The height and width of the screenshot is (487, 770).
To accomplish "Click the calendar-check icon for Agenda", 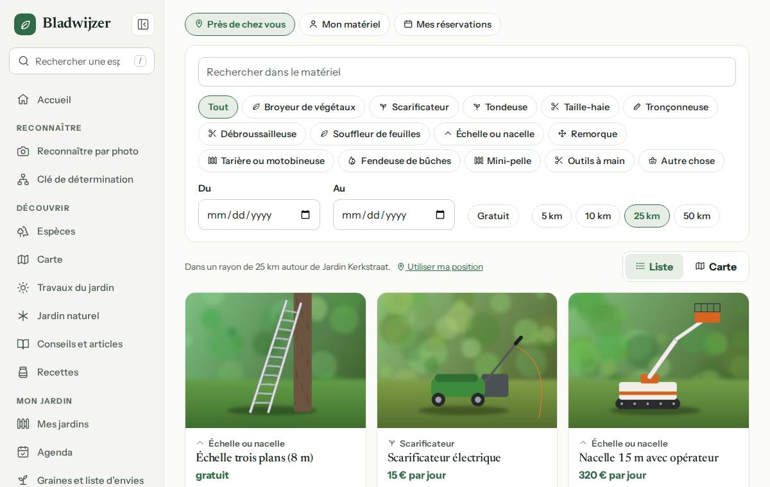I will click(x=23, y=452).
